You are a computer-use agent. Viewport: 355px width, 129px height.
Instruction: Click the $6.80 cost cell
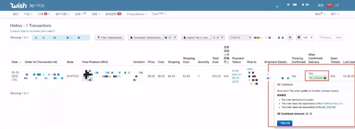coord(161,76)
